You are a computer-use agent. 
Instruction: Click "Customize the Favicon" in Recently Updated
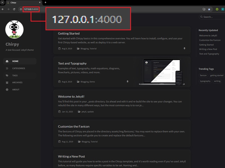point(210,40)
